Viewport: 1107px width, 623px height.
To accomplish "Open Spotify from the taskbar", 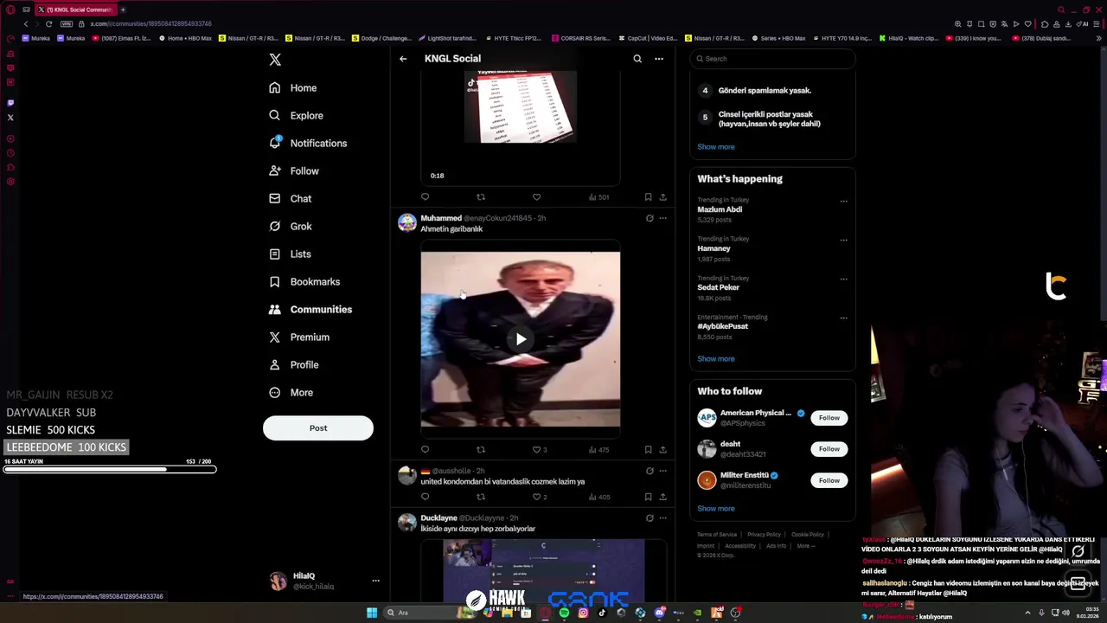I will (x=564, y=613).
